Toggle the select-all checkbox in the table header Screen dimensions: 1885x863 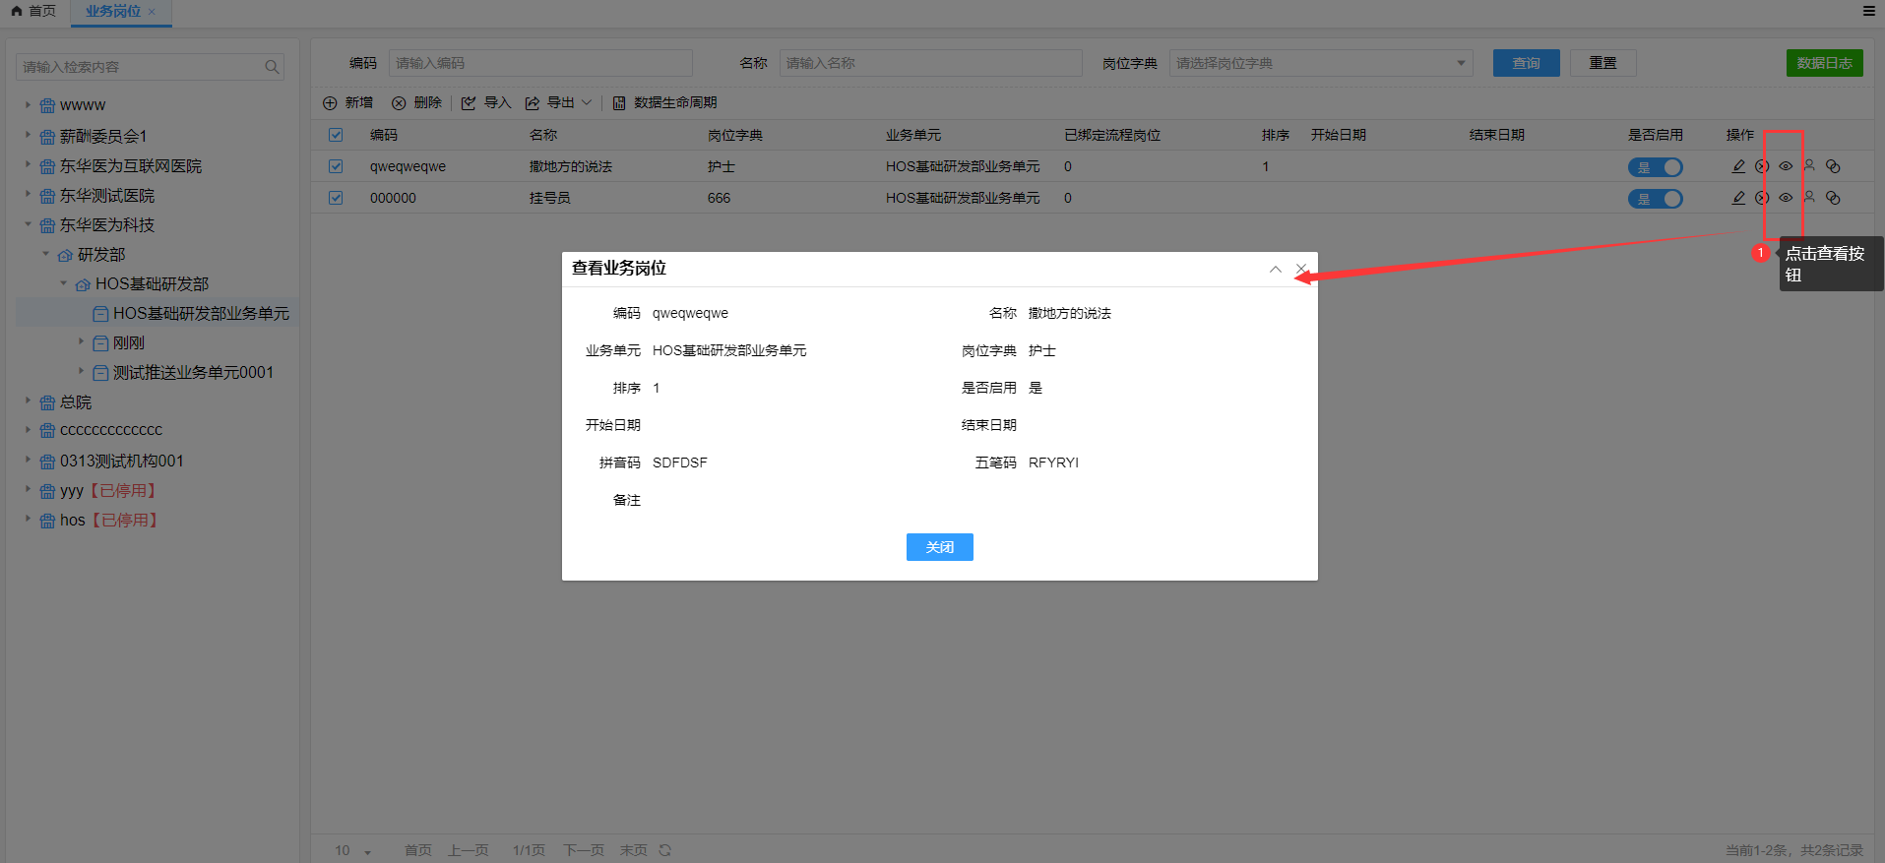[x=336, y=135]
